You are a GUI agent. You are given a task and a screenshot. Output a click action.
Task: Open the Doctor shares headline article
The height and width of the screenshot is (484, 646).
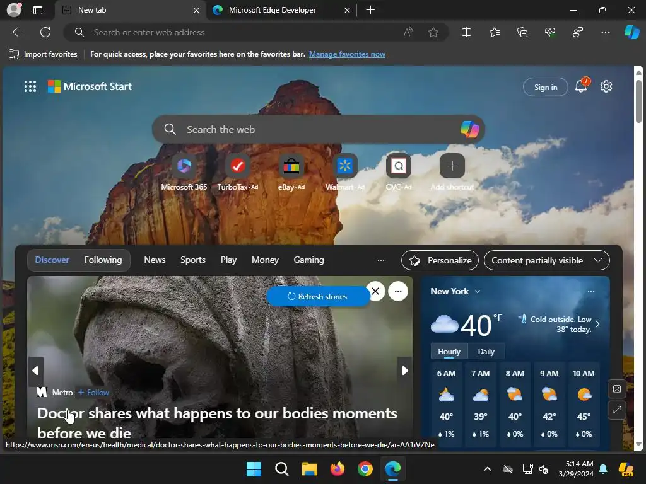click(x=217, y=423)
